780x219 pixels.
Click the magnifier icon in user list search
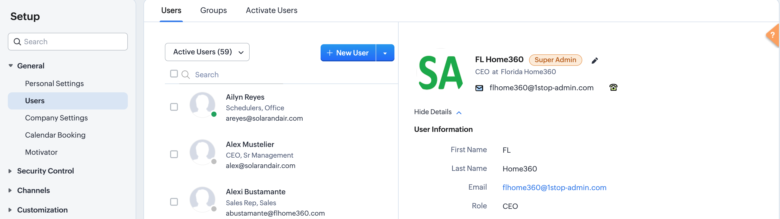point(185,75)
